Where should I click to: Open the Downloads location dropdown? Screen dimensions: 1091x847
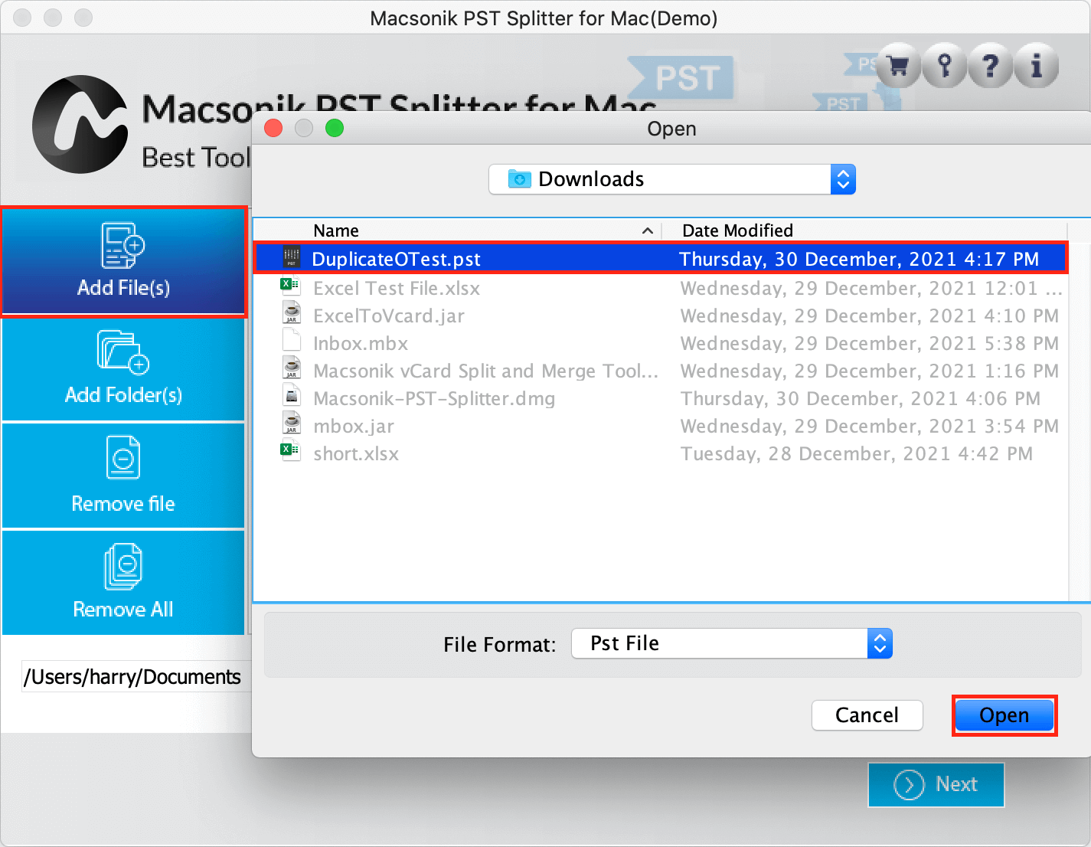point(842,178)
